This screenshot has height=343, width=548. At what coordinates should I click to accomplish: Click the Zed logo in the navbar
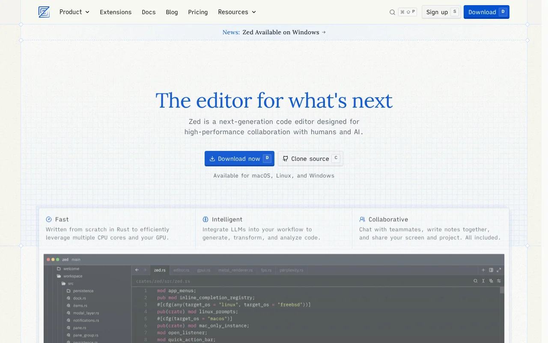[44, 12]
